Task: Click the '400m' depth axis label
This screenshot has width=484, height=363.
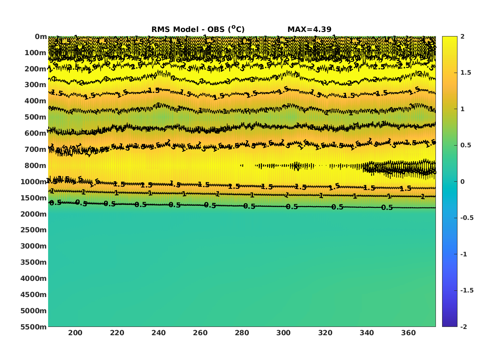Action: tap(36, 101)
